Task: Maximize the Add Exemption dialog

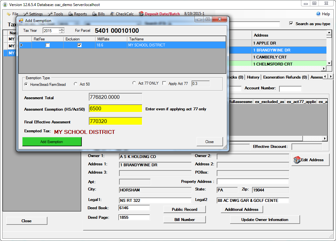Action: tap(208, 19)
